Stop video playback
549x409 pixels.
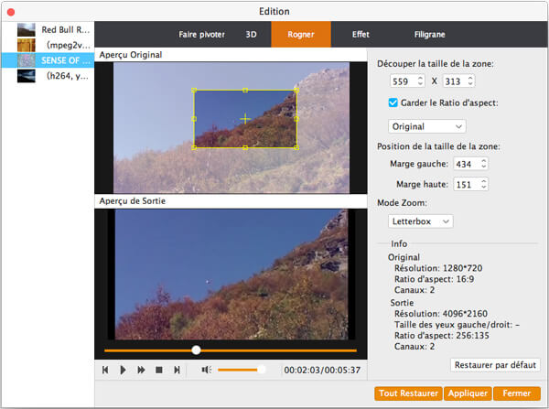159,370
